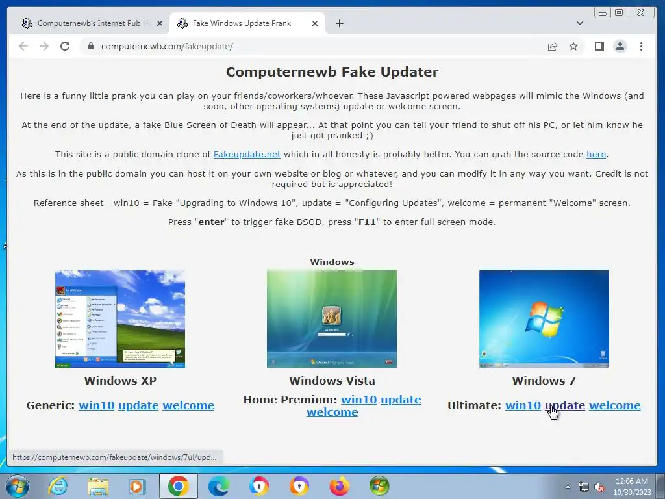Open Windows Vista win10 link

358,400
